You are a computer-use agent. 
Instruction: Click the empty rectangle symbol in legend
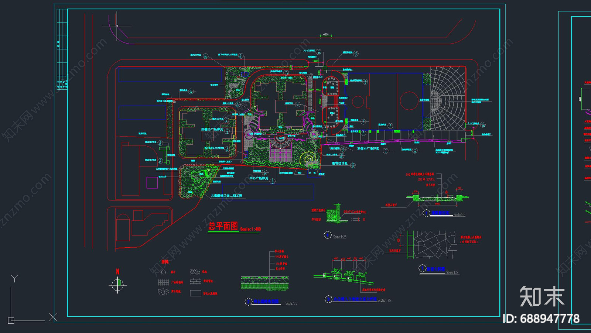pos(195,293)
